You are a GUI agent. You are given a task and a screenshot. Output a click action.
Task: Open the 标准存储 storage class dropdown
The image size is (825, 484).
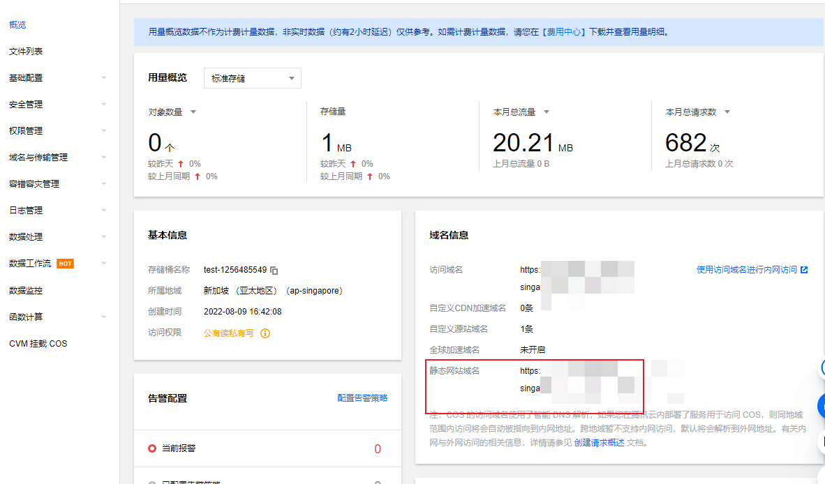click(x=251, y=78)
